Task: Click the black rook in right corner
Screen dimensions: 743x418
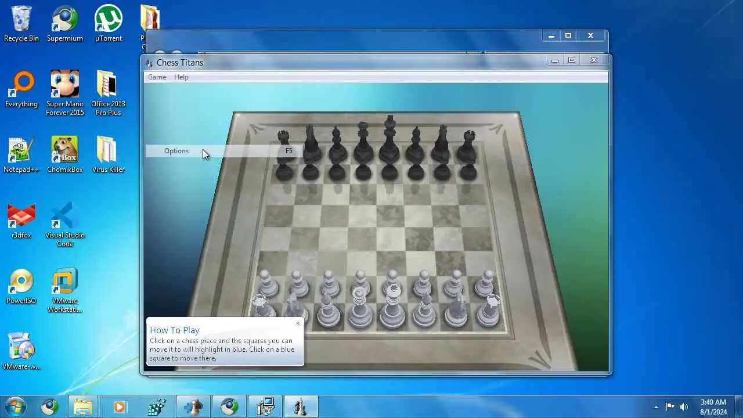Action: [468, 146]
